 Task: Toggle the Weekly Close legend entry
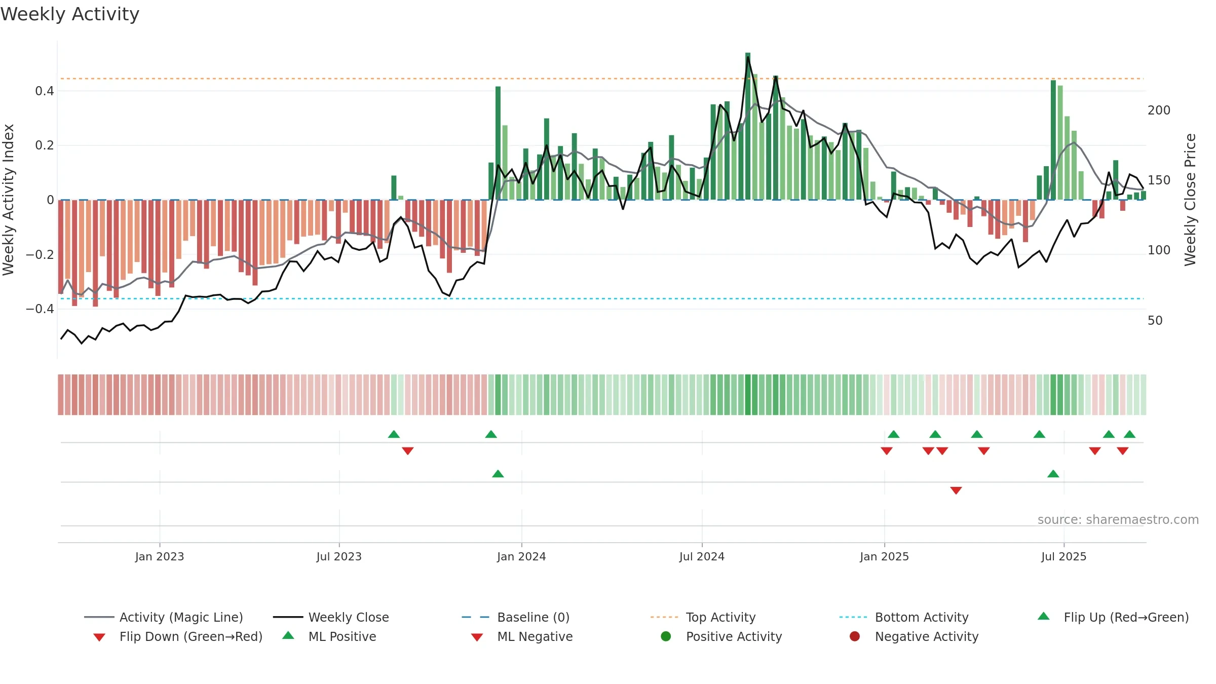click(x=331, y=617)
